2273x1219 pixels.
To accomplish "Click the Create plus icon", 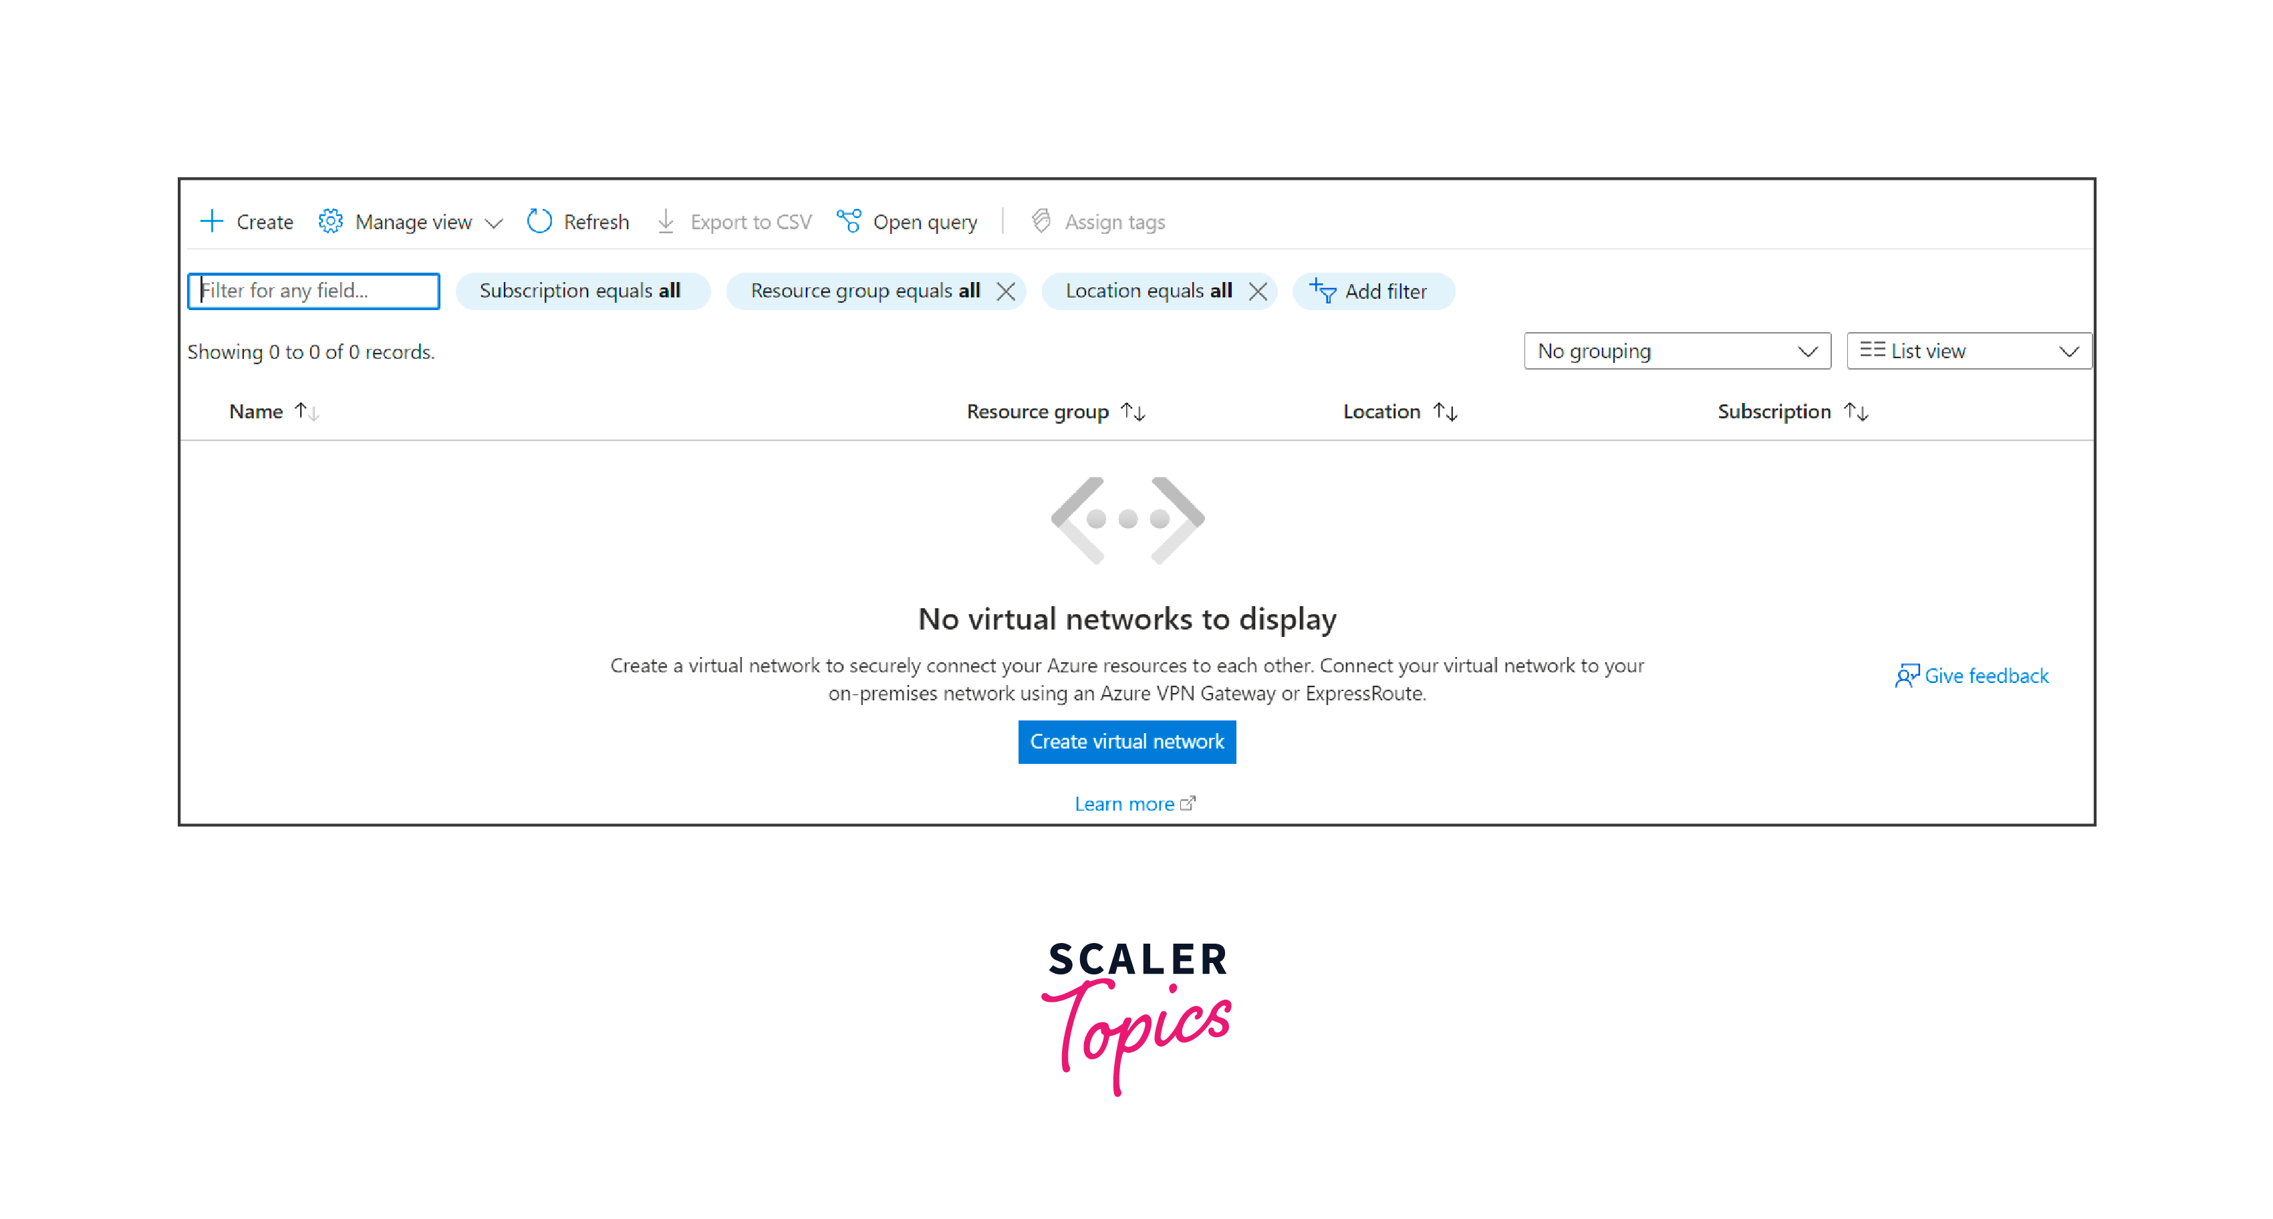I will tap(211, 223).
